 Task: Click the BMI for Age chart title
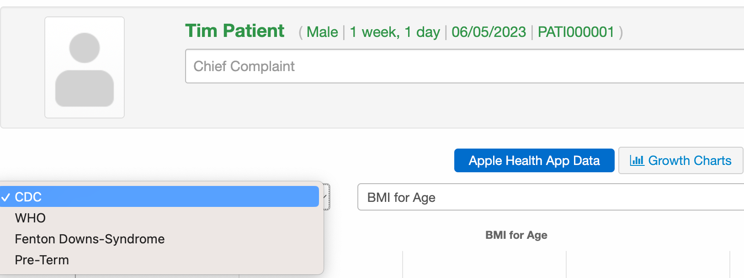[516, 235]
